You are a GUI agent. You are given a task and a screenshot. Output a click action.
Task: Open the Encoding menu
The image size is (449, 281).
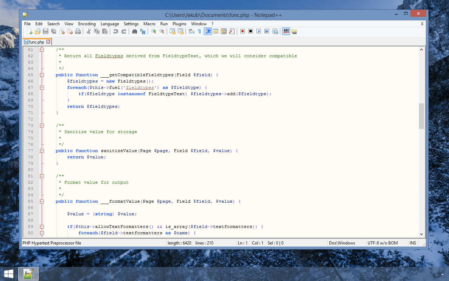[x=87, y=24]
